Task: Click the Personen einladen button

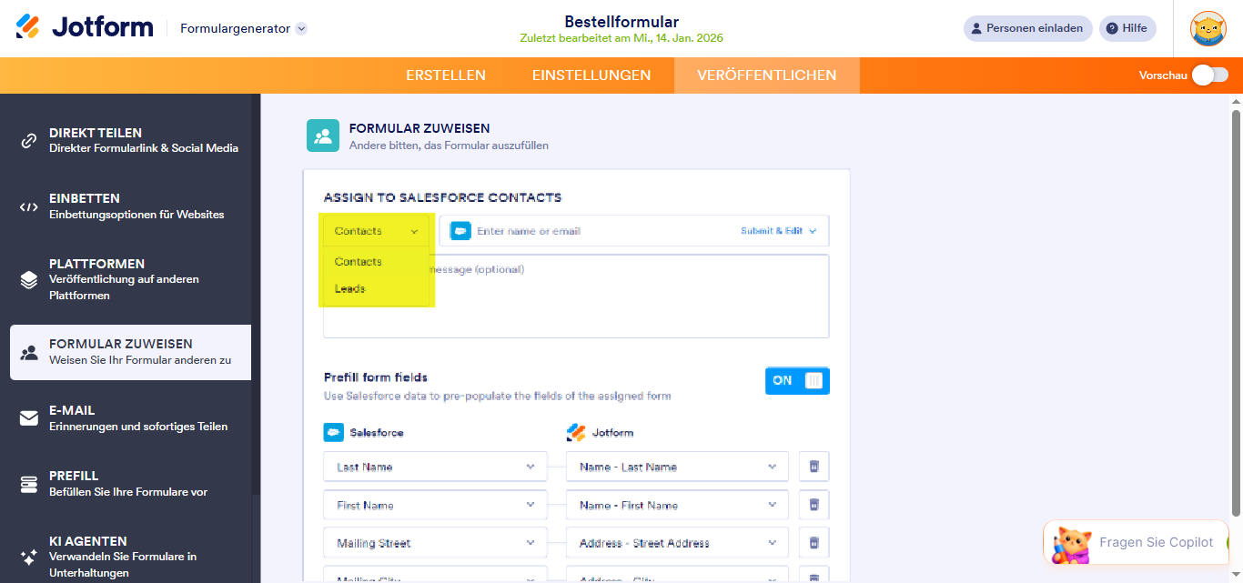Action: pyautogui.click(x=1026, y=28)
